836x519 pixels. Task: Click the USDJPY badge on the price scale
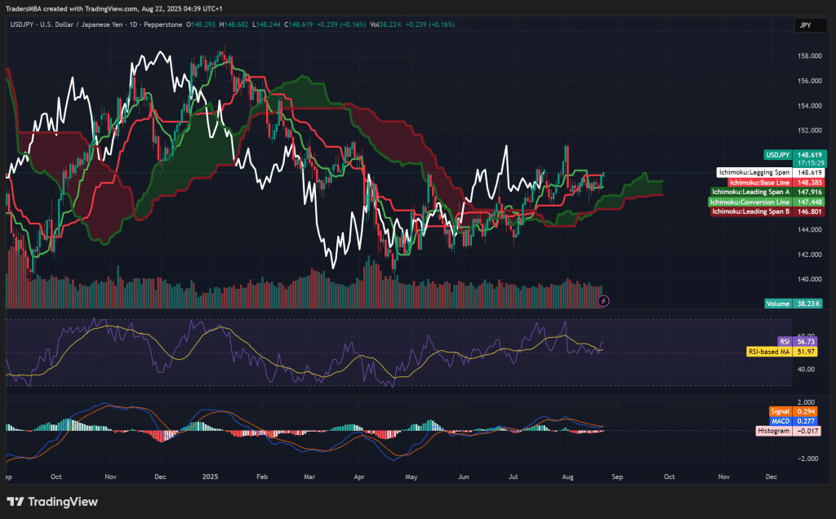click(x=777, y=154)
